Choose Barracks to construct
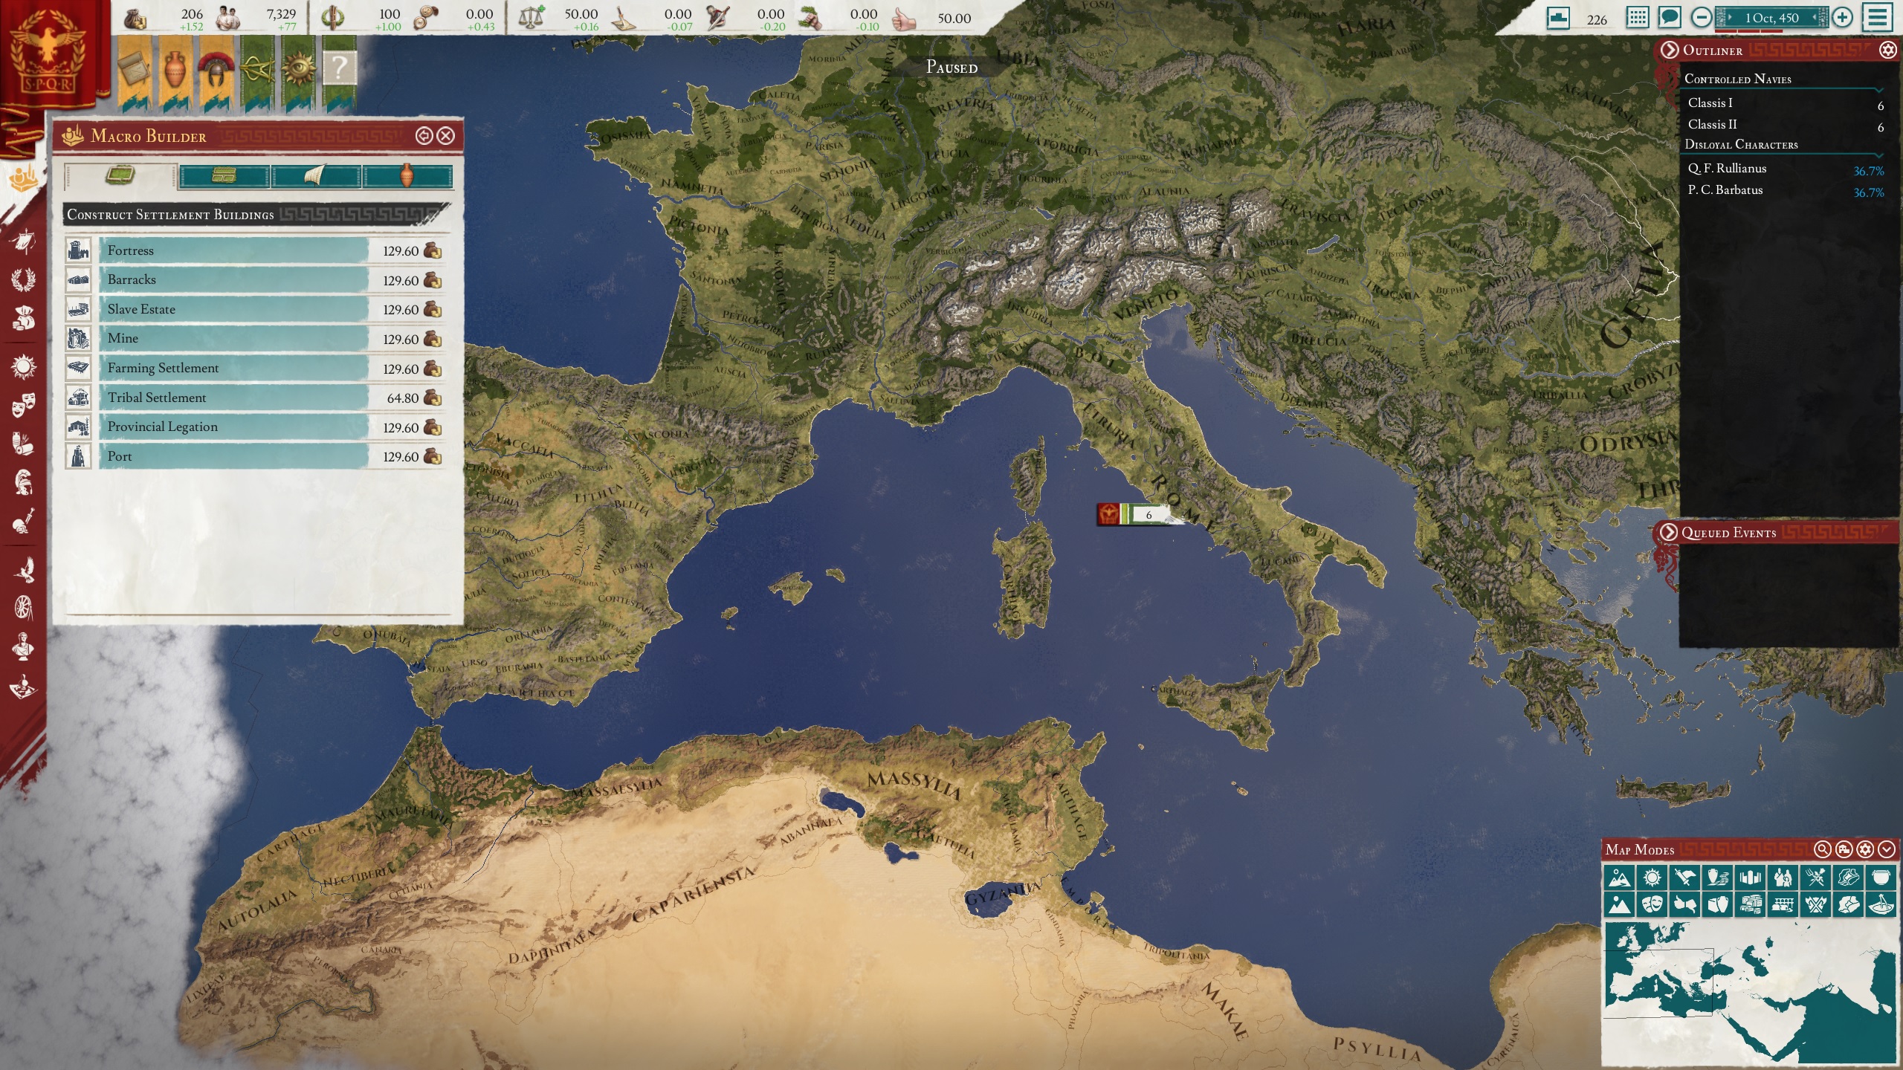Viewport: 1903px width, 1070px height. (255, 280)
